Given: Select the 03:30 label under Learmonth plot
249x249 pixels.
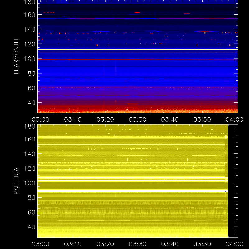Looking at the screenshot, I should [x=138, y=120].
